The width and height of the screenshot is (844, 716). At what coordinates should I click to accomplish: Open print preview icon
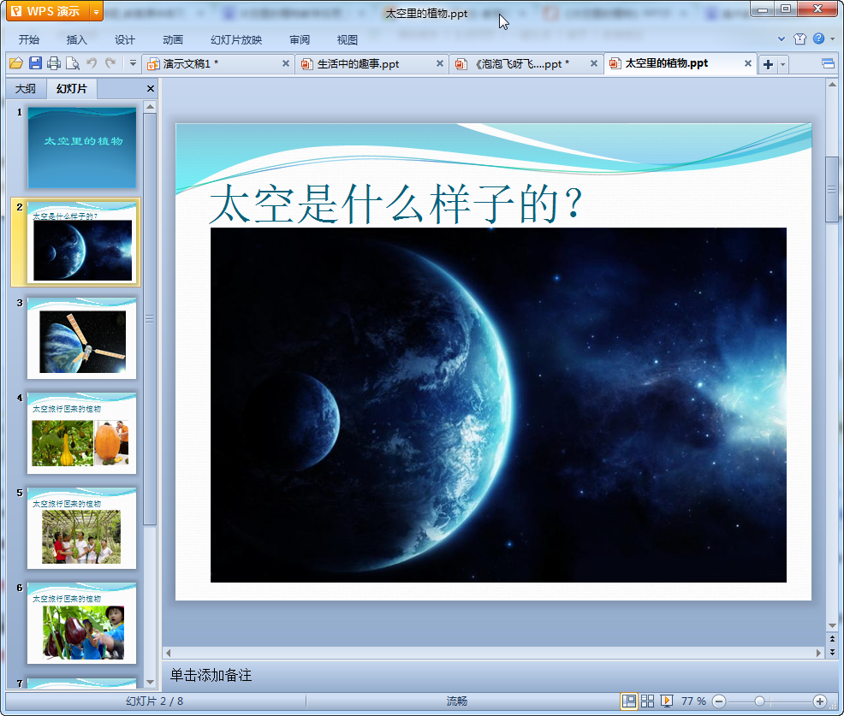pos(73,63)
